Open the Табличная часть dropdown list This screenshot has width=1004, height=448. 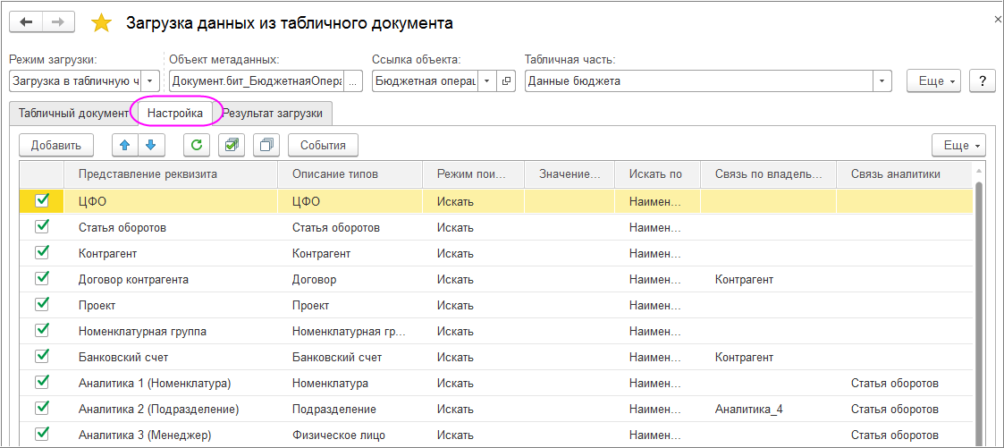pyautogui.click(x=882, y=81)
